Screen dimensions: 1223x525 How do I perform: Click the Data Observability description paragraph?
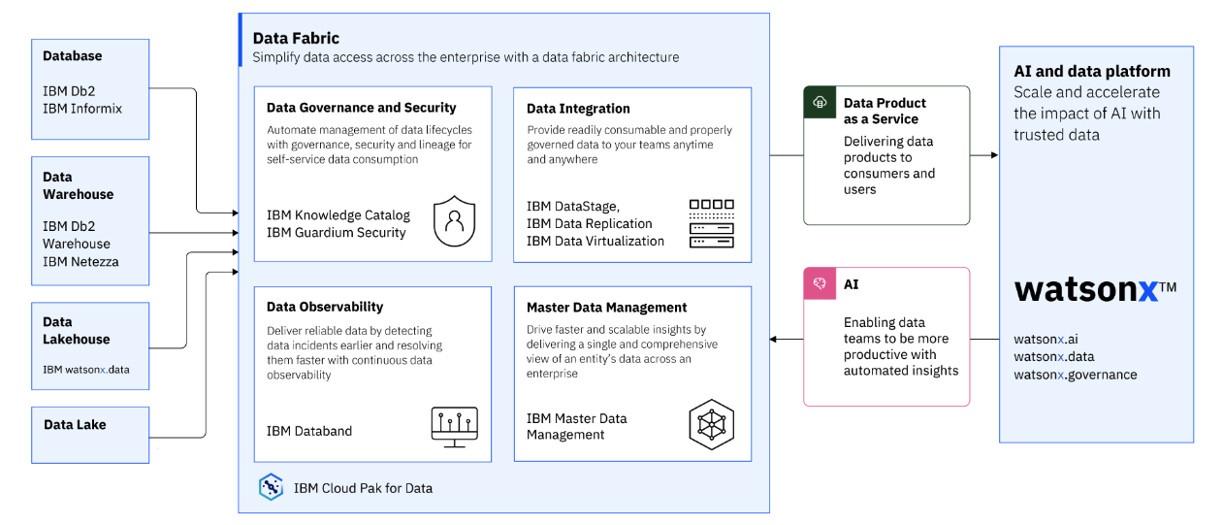click(354, 352)
